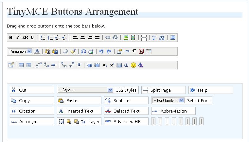Expand the Styles dropdown
Image resolution: width=249 pixels, height=142 pixels.
coord(85,90)
